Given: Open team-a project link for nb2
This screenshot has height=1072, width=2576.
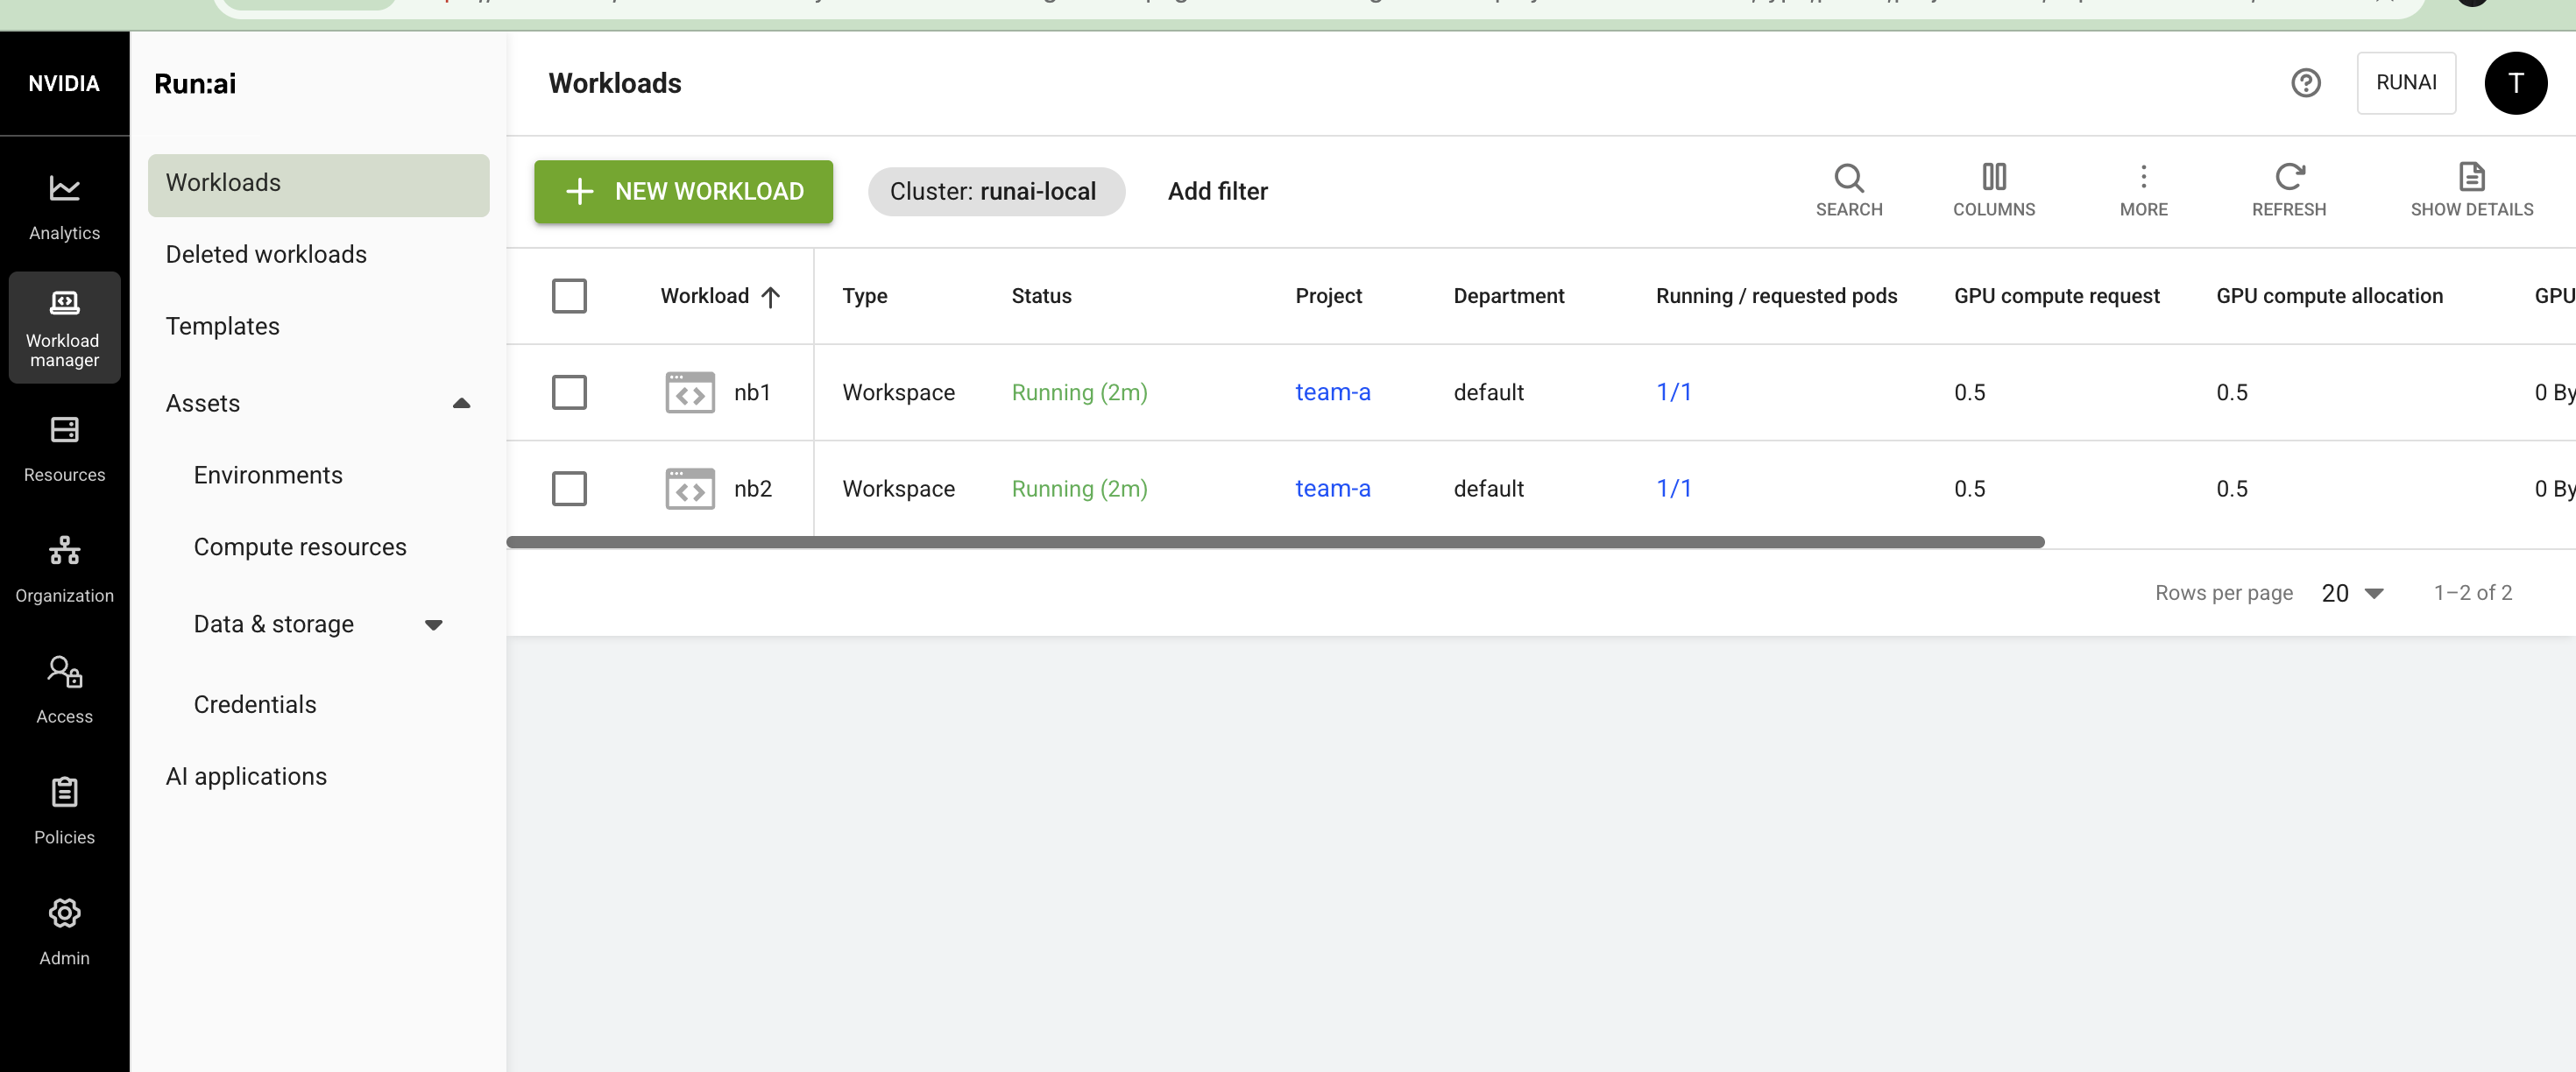Looking at the screenshot, I should tap(1332, 489).
